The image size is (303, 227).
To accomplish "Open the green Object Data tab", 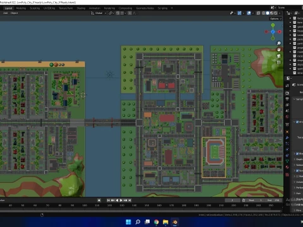I will click(x=287, y=161).
